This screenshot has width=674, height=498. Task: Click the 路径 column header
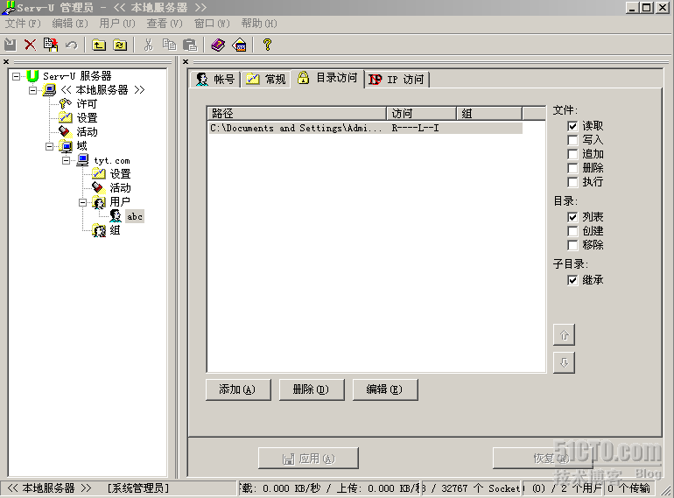click(297, 114)
